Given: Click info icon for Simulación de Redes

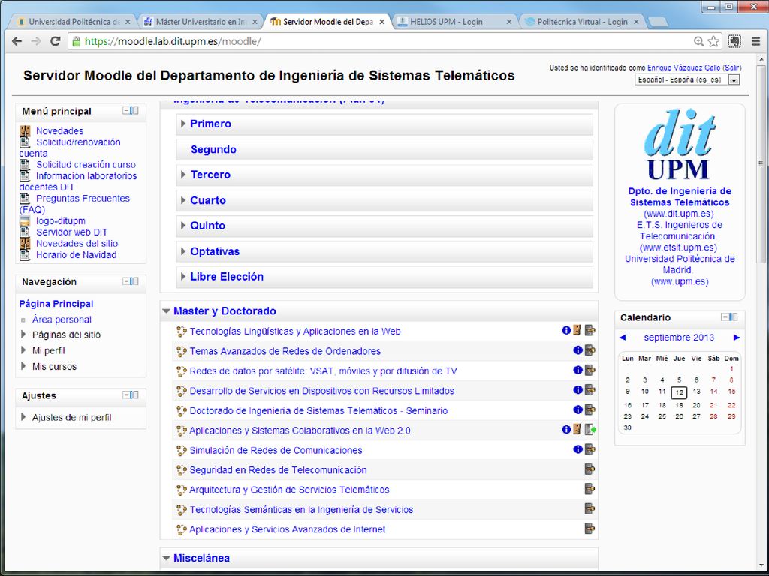Looking at the screenshot, I should (x=578, y=449).
